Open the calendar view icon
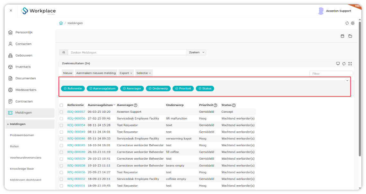The image size is (366, 194). point(343,36)
